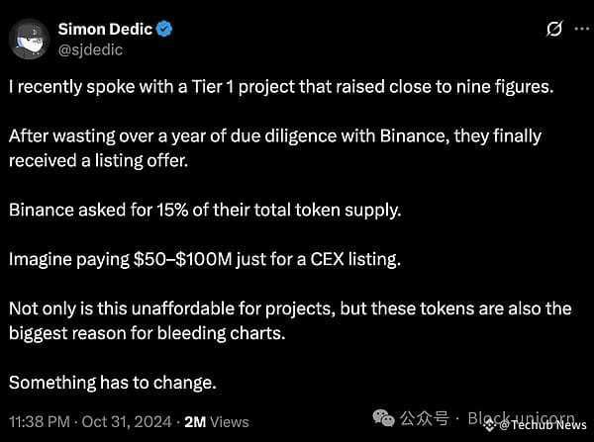594x442 pixels.
Task: Click the 公众号 label text
Action: pos(425,418)
